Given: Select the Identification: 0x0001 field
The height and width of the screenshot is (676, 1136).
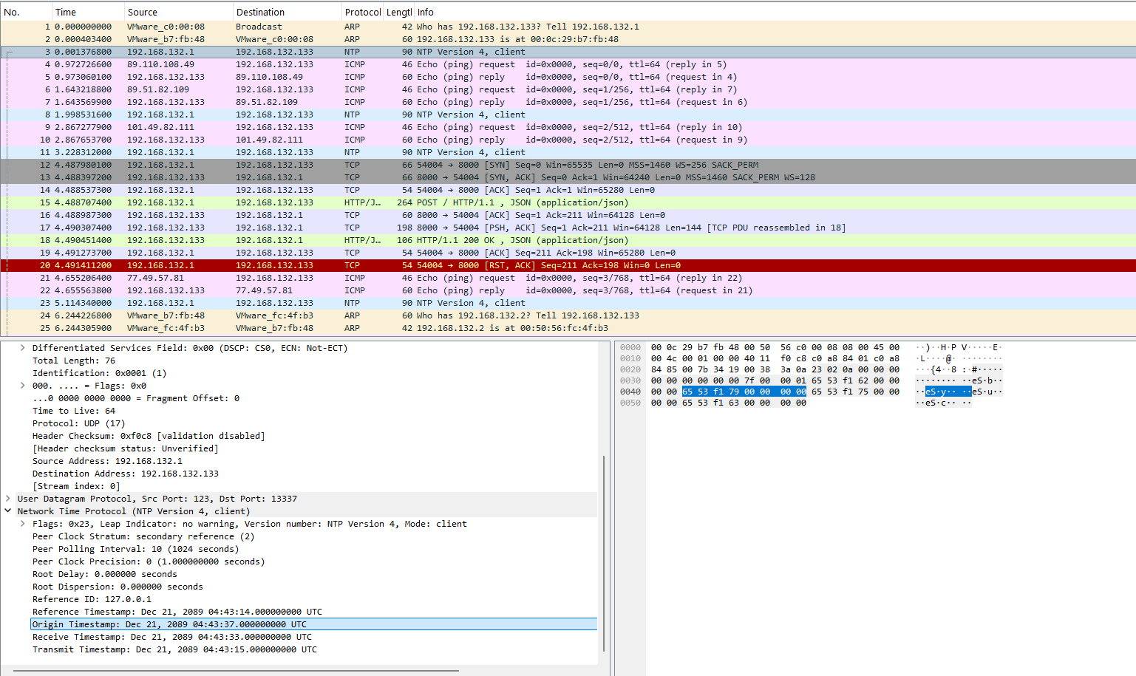Looking at the screenshot, I should click(x=99, y=373).
